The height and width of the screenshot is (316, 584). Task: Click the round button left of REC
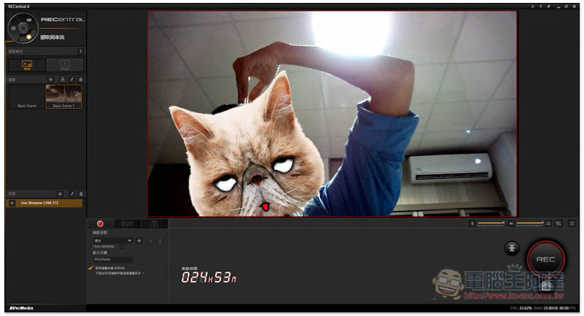pos(512,248)
